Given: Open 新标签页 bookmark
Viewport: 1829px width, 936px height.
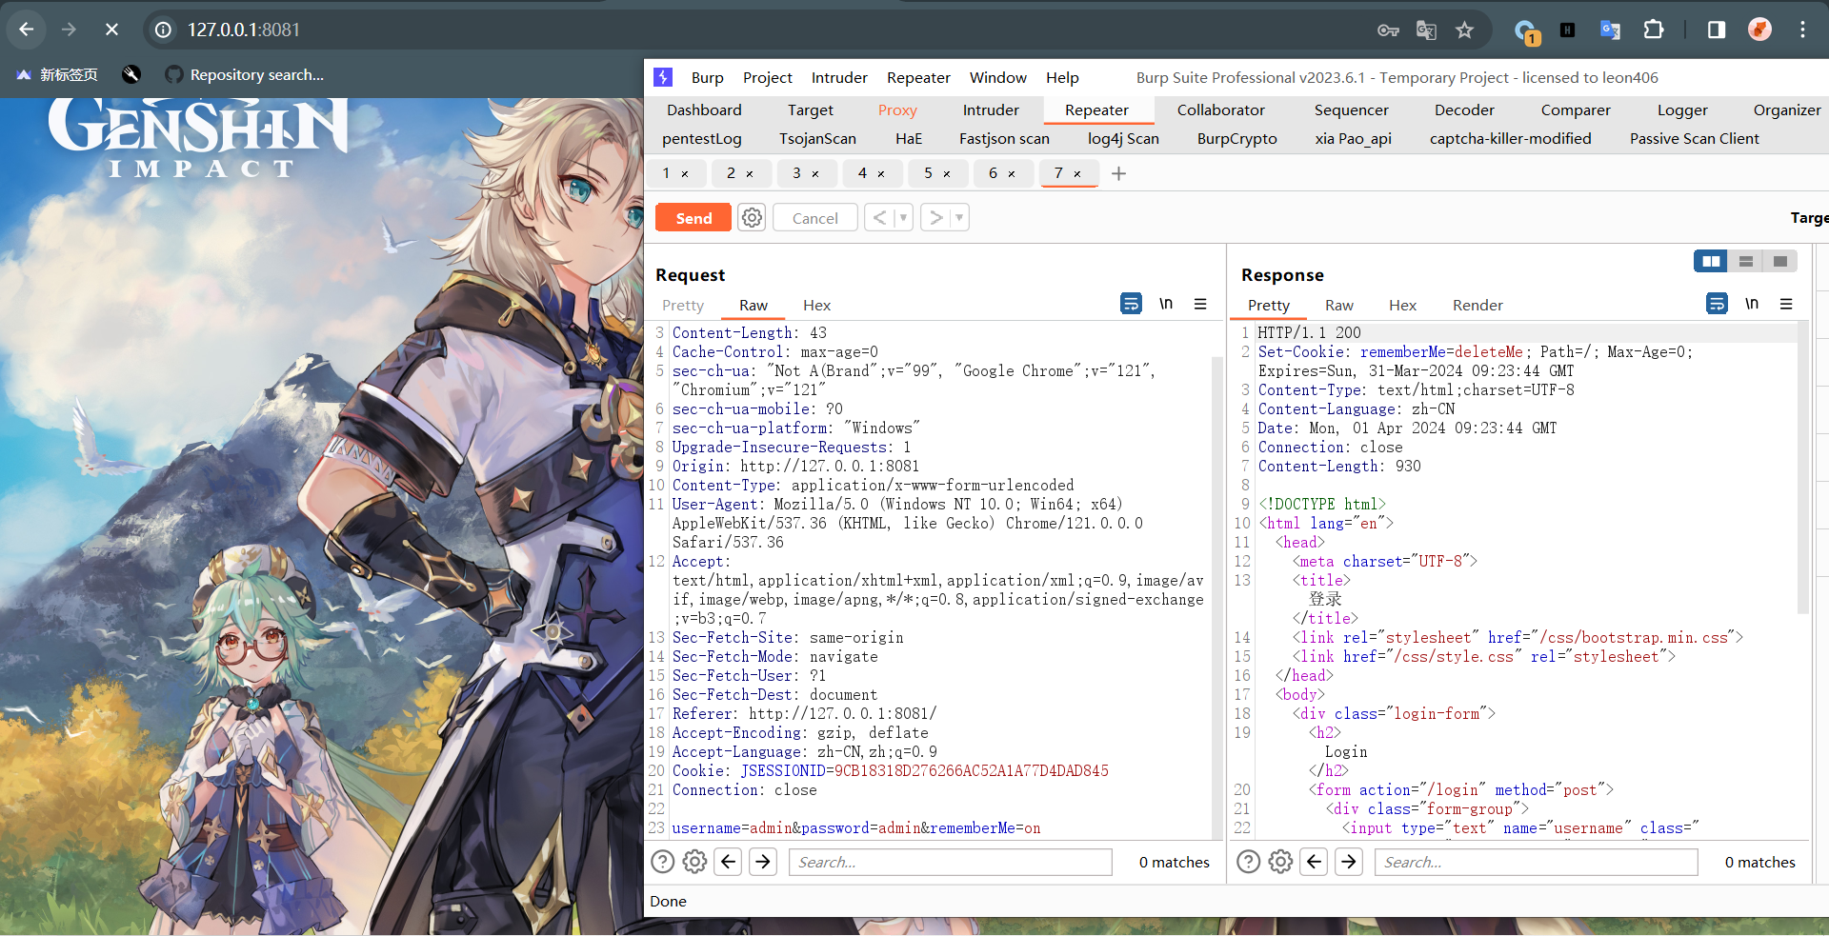Looking at the screenshot, I should coord(57,74).
